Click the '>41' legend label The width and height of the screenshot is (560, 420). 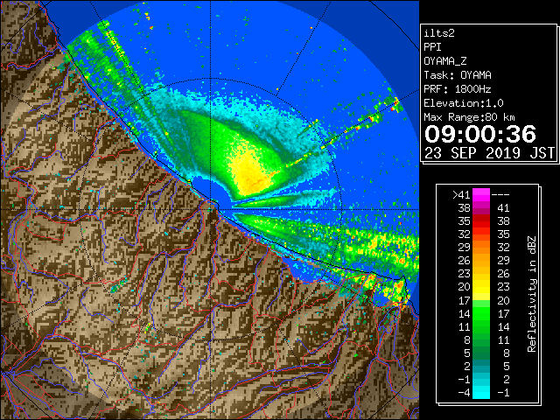461,195
